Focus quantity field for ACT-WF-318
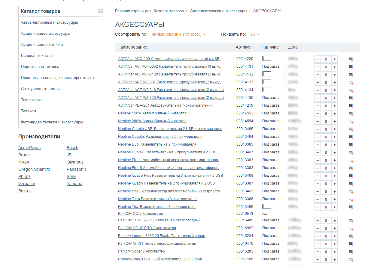Viewport: 380px width, 269px height. point(326,90)
